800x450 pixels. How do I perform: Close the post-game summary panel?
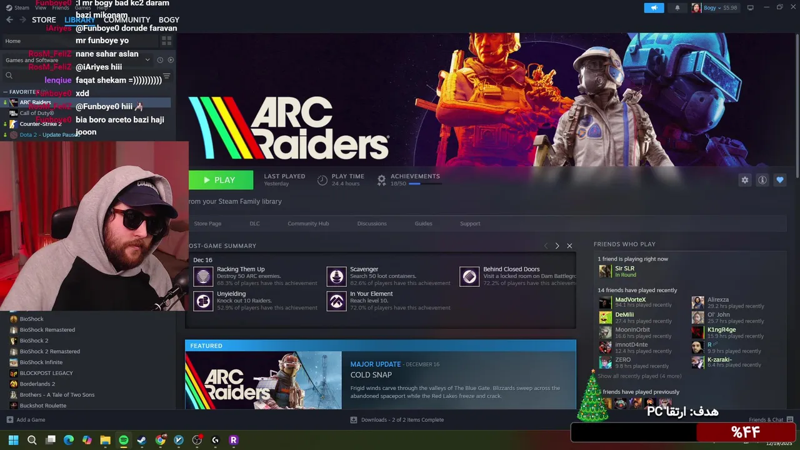tap(569, 246)
